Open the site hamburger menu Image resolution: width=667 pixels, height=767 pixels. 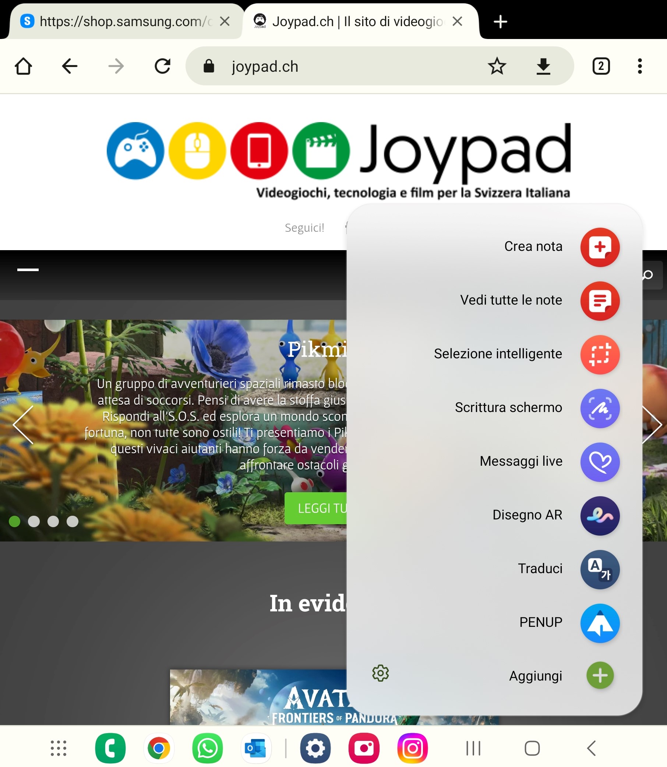[28, 270]
